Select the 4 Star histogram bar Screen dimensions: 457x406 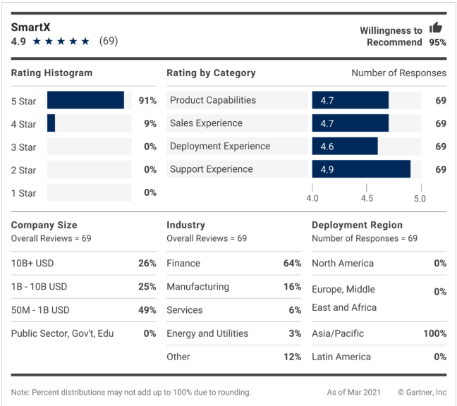click(x=51, y=123)
